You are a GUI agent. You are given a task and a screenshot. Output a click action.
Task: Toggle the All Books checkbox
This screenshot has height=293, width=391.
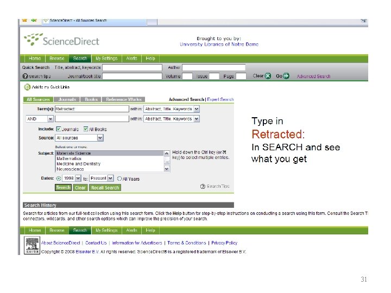point(86,129)
